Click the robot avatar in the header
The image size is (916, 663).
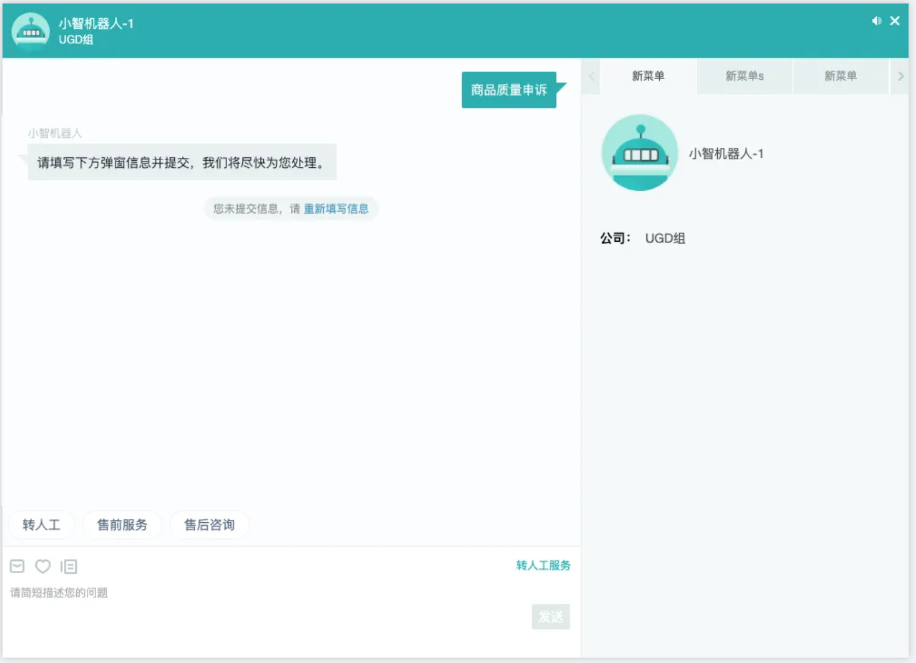click(30, 31)
